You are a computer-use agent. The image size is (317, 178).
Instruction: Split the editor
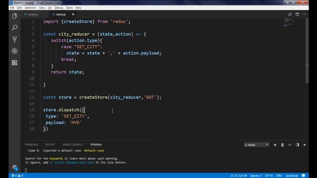(297, 14)
